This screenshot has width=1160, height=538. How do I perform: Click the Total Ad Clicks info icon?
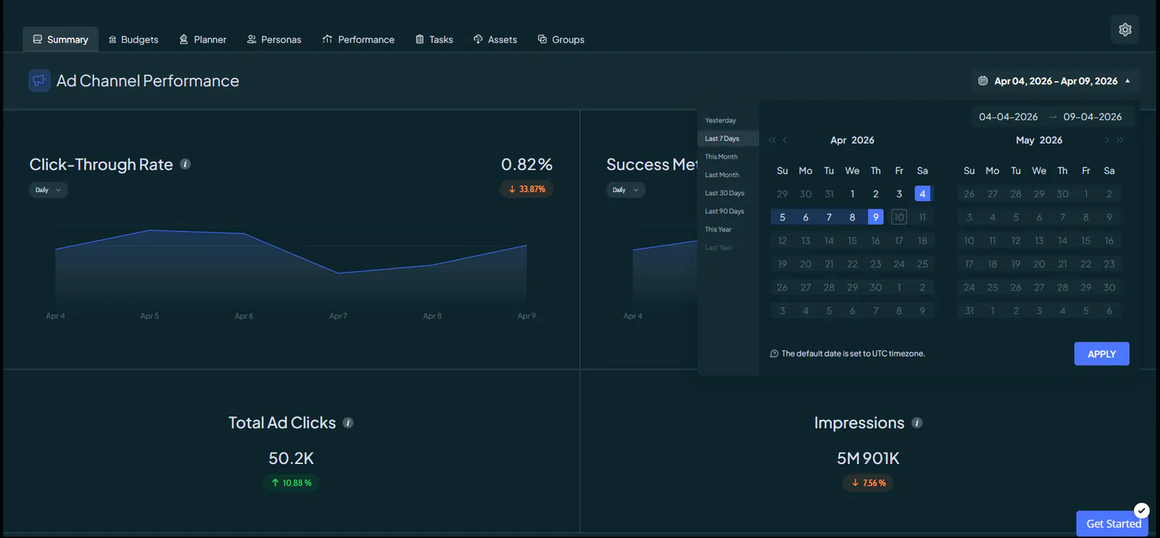point(348,423)
